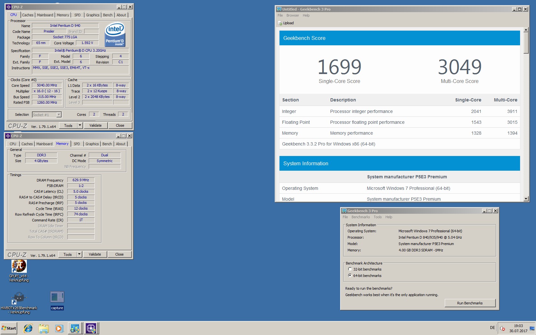Open Bench tab in top CPU-Z window

pyautogui.click(x=108, y=15)
